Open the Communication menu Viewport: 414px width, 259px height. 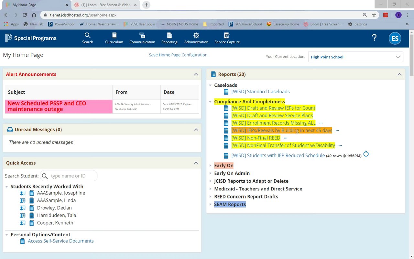coord(142,38)
